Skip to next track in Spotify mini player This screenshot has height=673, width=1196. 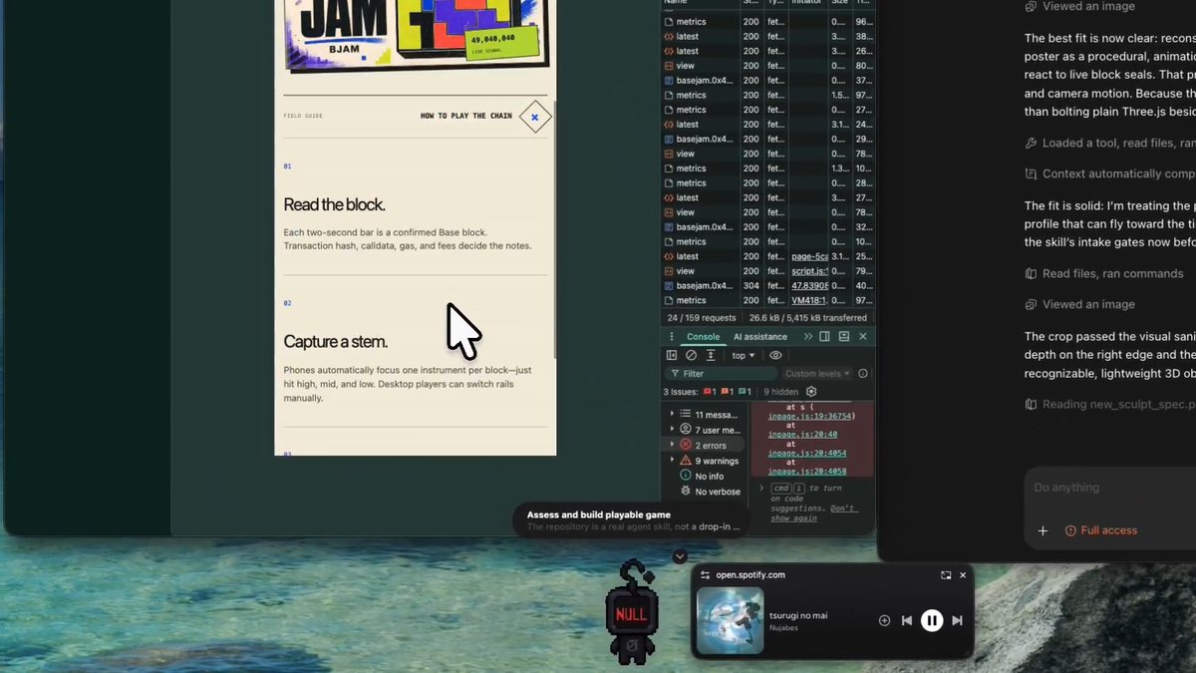[957, 620]
